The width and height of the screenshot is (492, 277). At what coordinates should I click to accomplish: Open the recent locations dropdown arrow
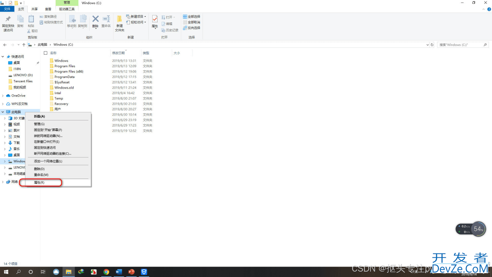coord(19,45)
